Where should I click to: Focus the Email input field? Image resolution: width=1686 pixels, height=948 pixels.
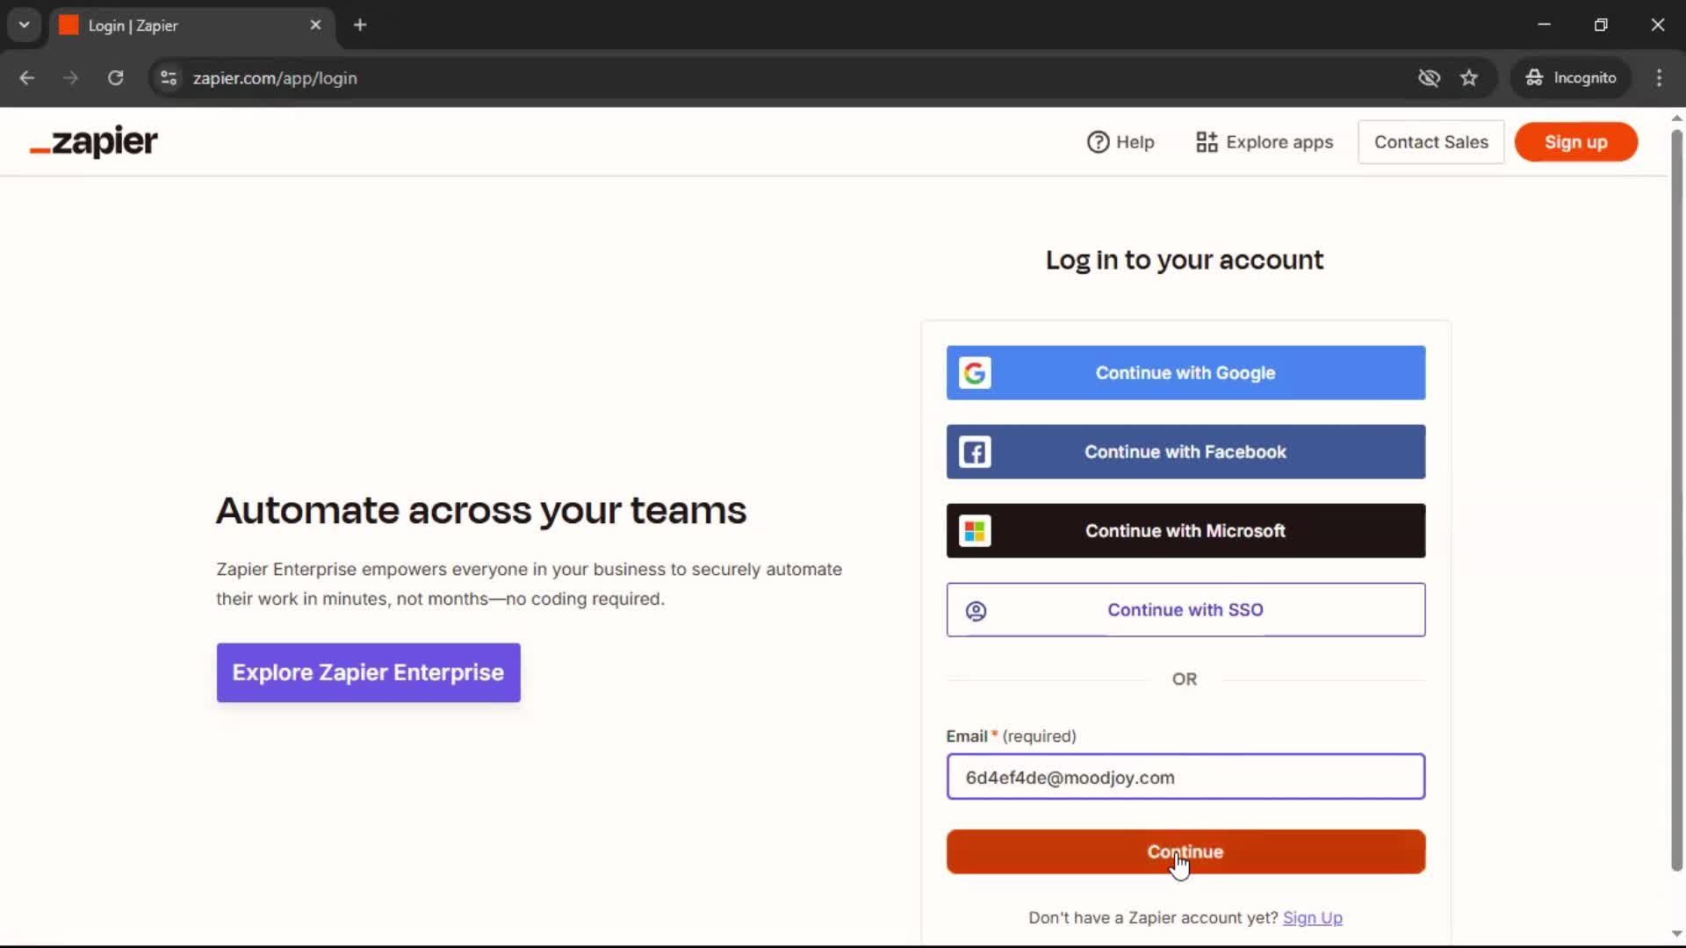click(x=1185, y=778)
